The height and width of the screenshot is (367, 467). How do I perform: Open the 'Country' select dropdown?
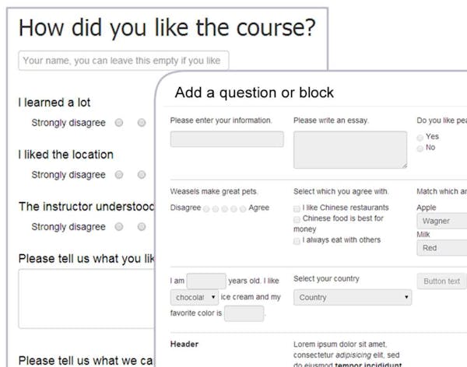pos(352,297)
